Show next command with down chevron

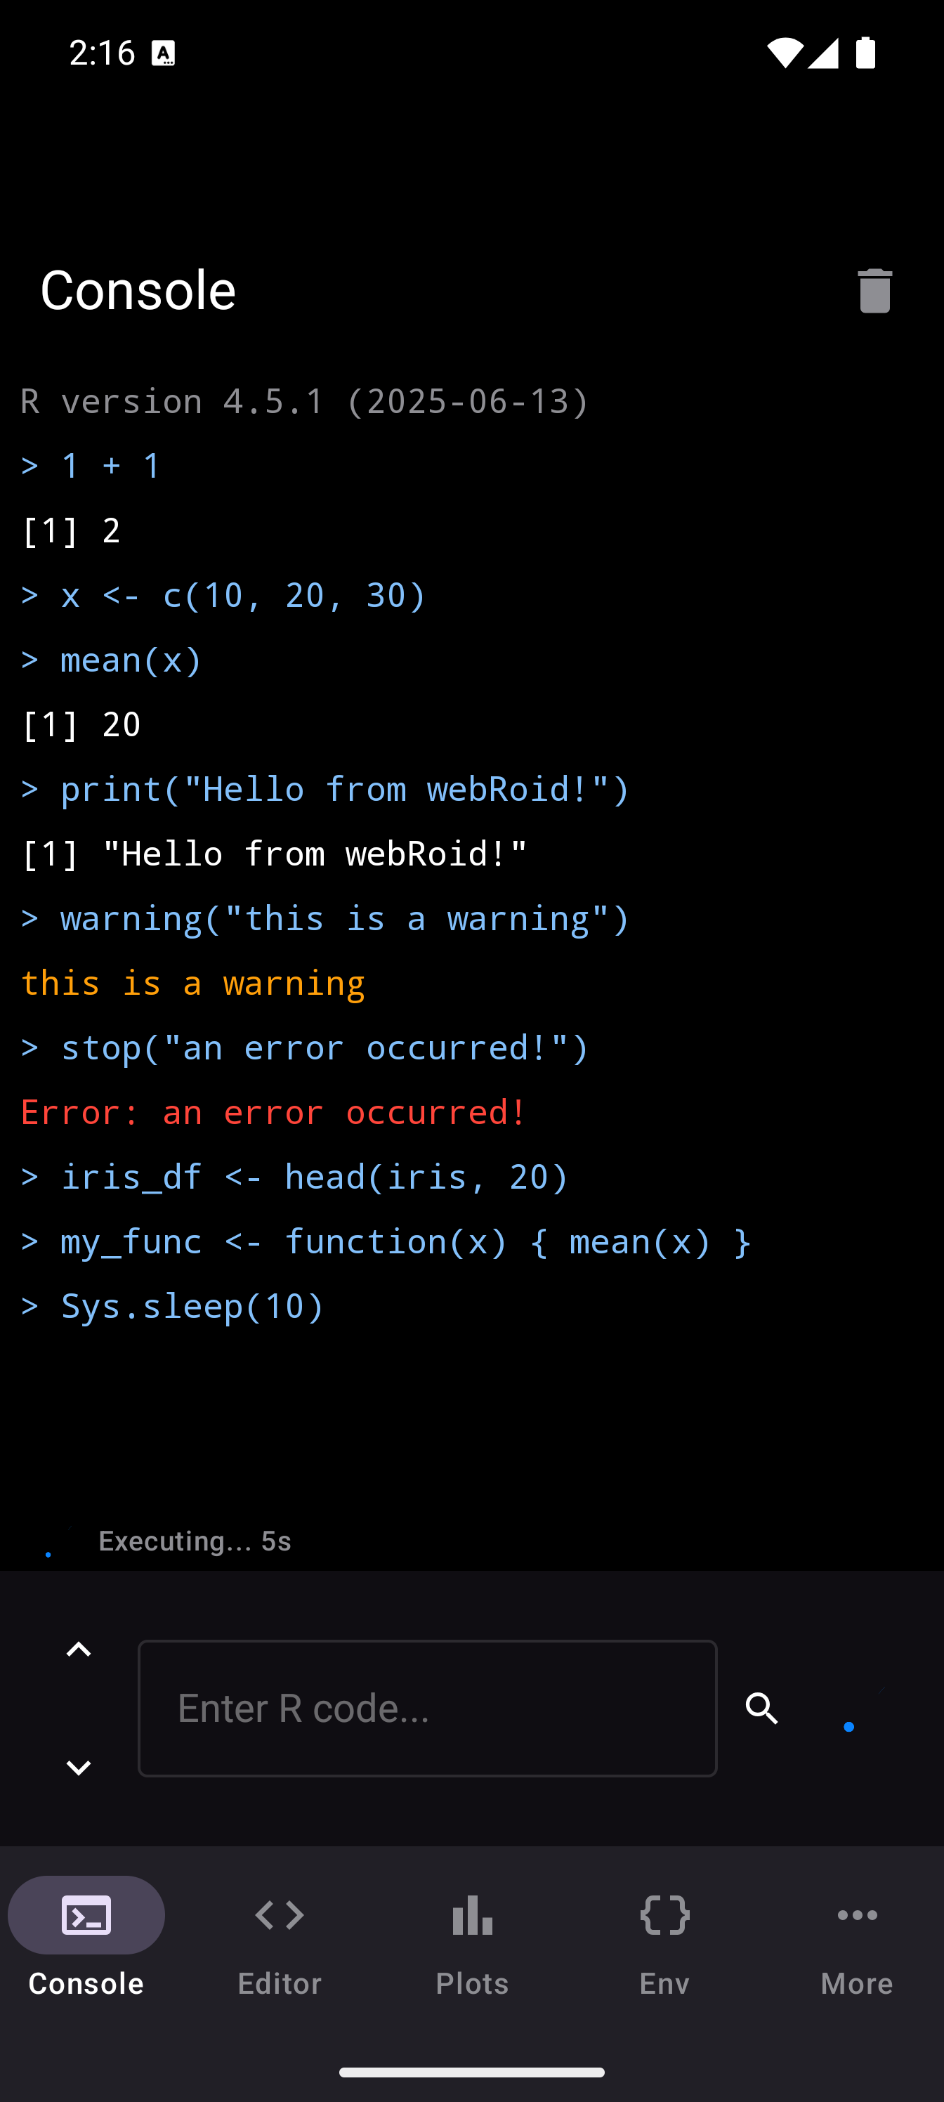[x=79, y=1768]
